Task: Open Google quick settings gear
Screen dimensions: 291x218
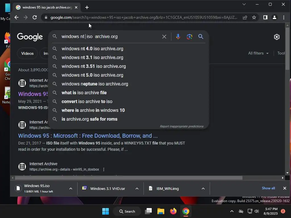Action: click(277, 37)
